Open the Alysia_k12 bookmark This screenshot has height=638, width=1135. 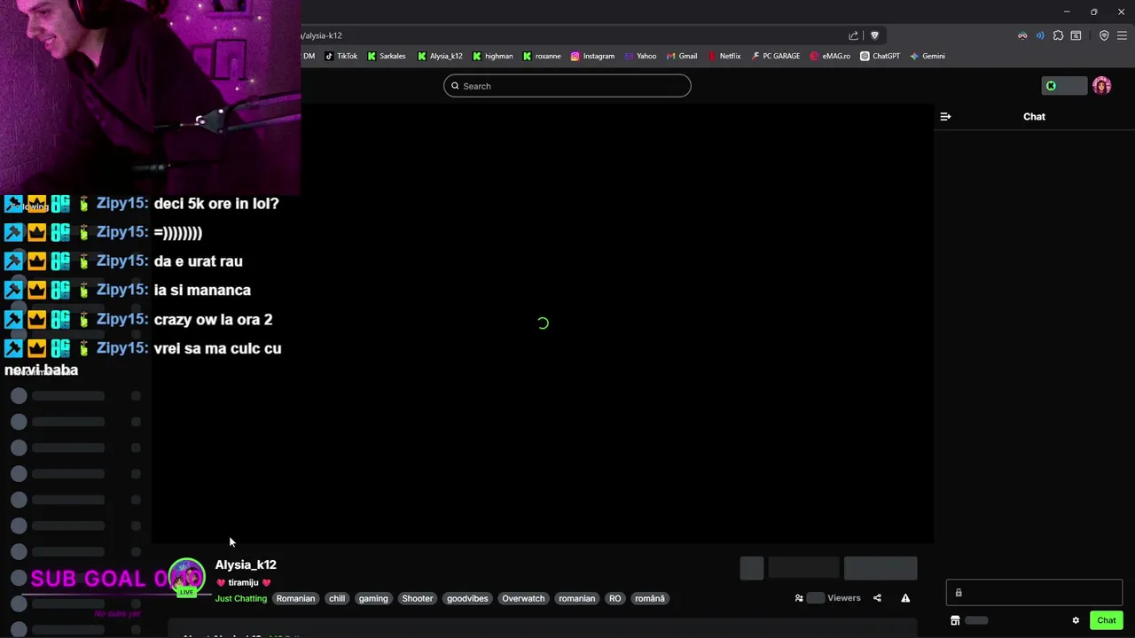440,56
